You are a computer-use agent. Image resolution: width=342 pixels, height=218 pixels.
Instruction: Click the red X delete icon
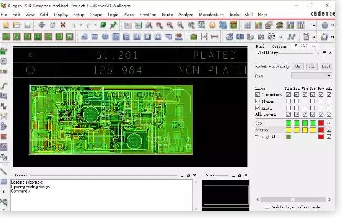click(x=63, y=25)
